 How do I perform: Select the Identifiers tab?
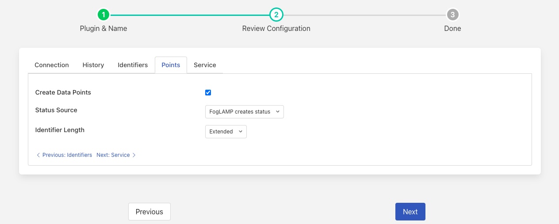point(133,65)
